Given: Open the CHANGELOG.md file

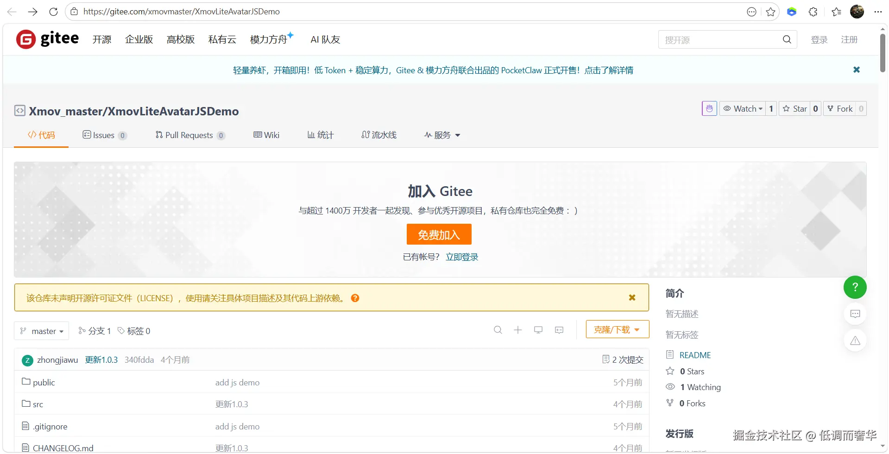Looking at the screenshot, I should click(63, 448).
